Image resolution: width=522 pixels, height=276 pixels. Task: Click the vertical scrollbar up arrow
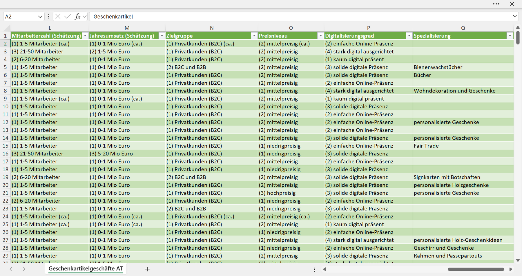518,27
